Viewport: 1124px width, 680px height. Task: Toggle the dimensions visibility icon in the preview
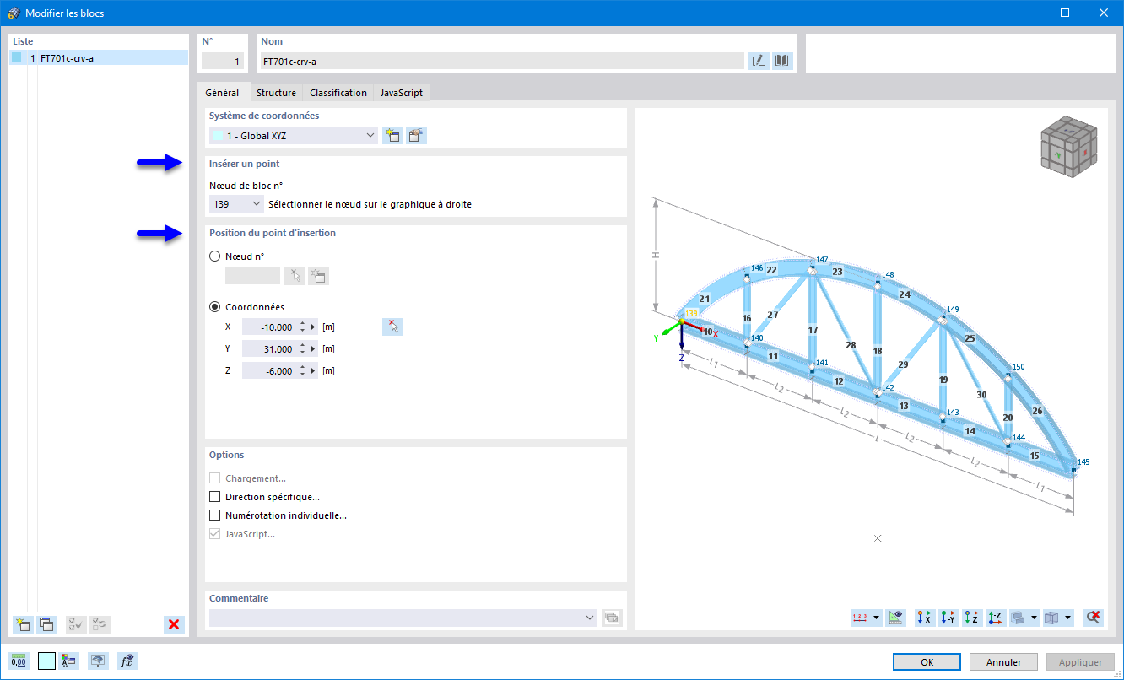[897, 618]
